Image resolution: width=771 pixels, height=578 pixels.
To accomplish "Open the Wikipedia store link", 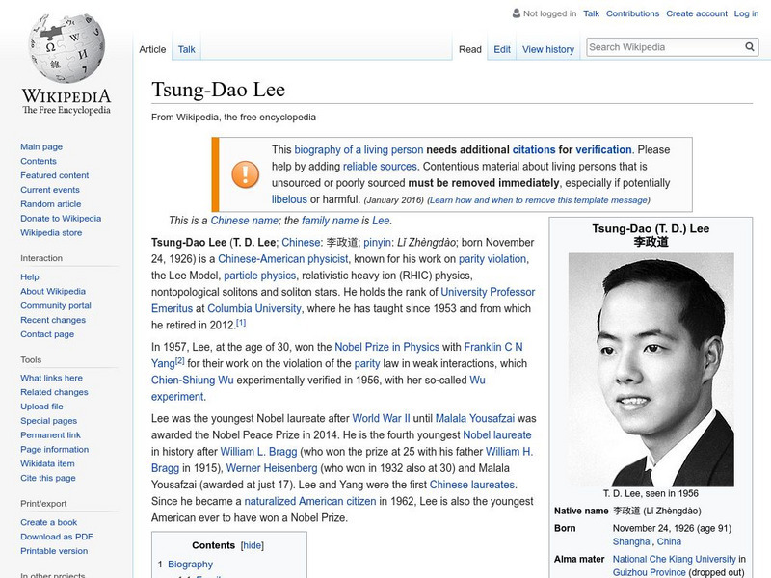I will [51, 232].
